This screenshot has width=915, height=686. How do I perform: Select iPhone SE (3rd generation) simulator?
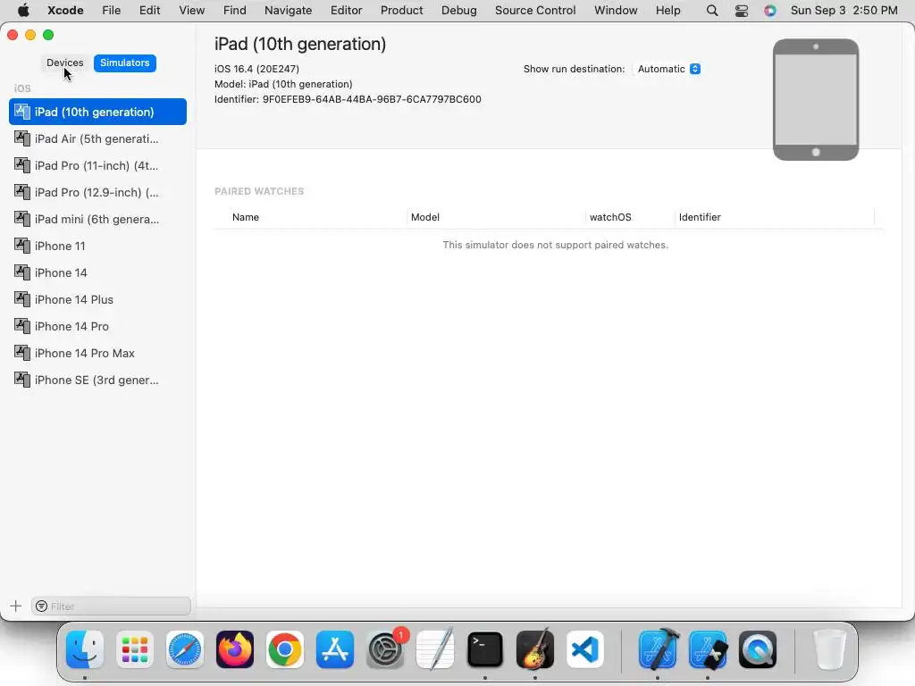tap(98, 380)
